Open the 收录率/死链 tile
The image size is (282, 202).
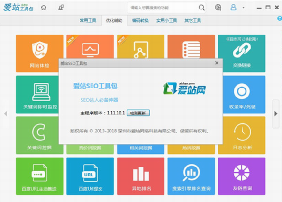click(244, 94)
